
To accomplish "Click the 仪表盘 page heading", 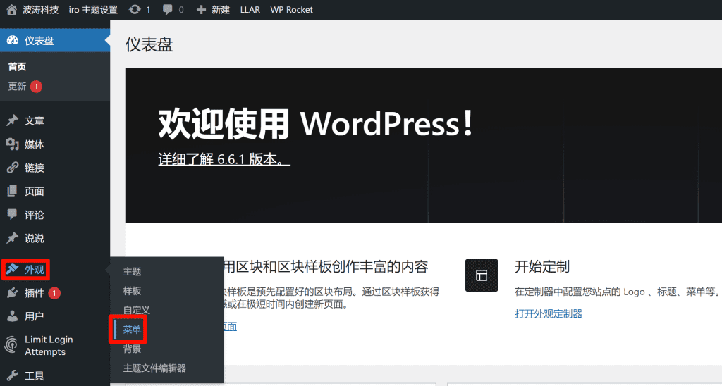I will 149,44.
